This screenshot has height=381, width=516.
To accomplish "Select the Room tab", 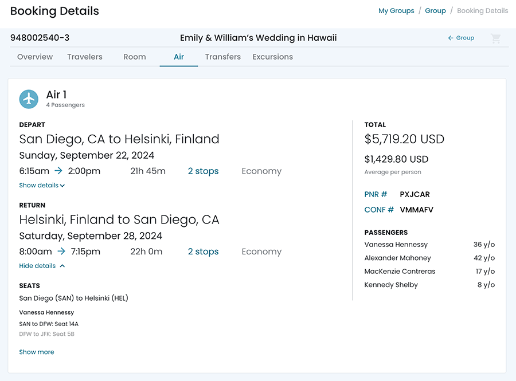I will (x=135, y=57).
